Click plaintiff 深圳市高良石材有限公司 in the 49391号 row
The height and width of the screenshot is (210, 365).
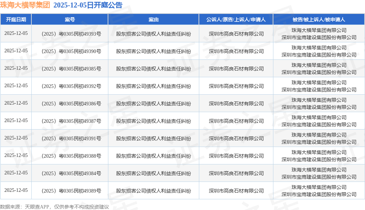coord(236,138)
